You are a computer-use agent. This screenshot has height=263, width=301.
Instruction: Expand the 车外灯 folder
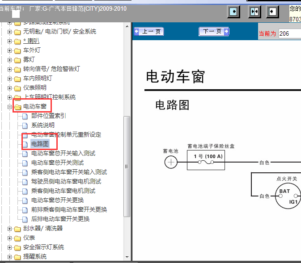9,50
